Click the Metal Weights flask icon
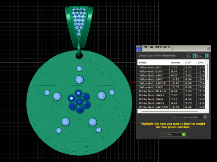This screenshot has width=217, height=162. pyautogui.click(x=139, y=48)
